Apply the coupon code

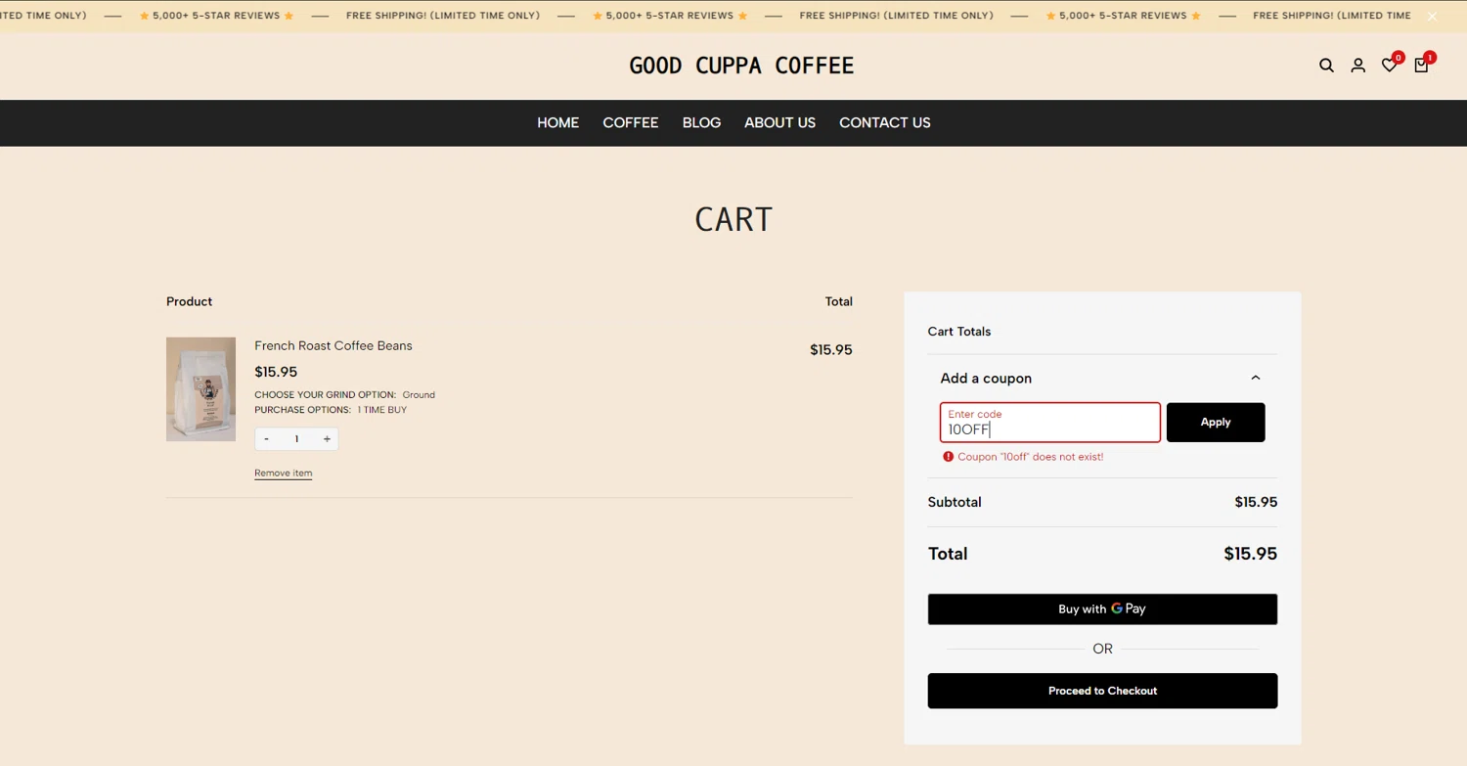1216,423
